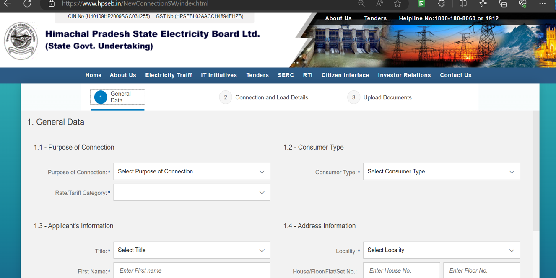
Task: Click the browser back arrow
Action: pyautogui.click(x=8, y=4)
